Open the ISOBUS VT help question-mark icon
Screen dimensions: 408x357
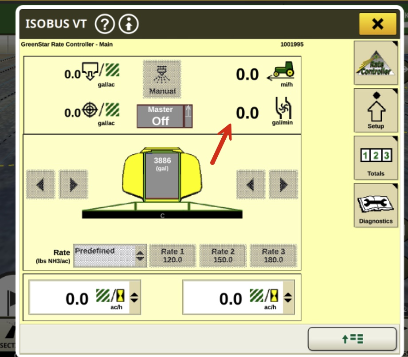pos(105,24)
